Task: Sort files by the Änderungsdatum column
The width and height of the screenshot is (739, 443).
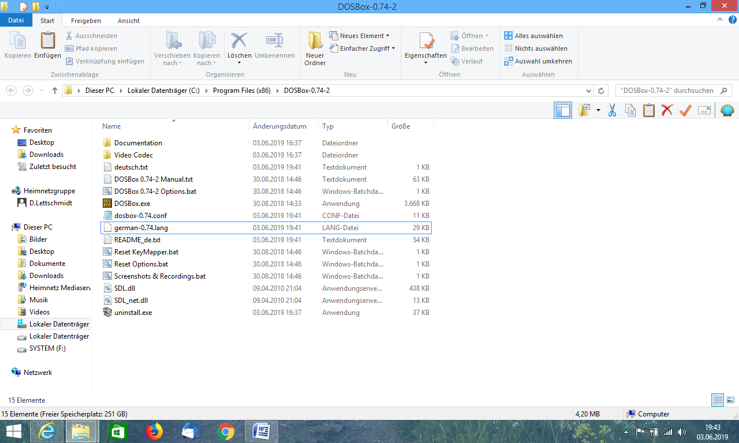Action: (284, 126)
